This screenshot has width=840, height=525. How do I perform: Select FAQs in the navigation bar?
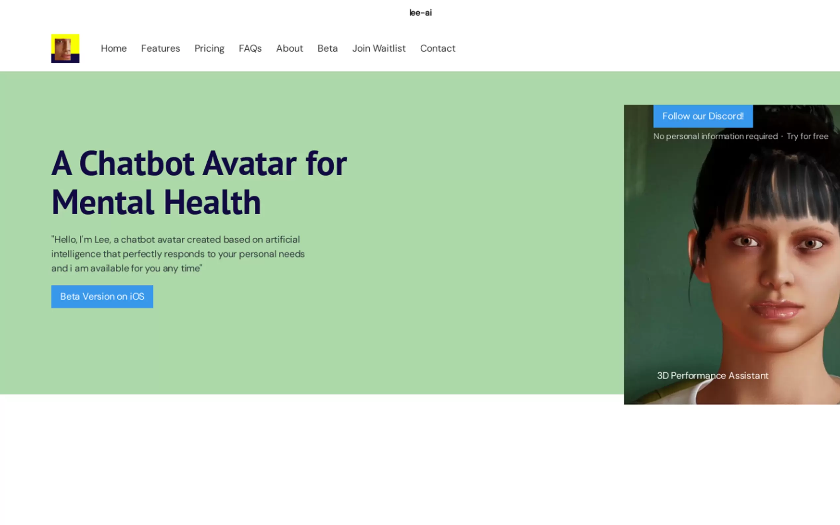250,48
